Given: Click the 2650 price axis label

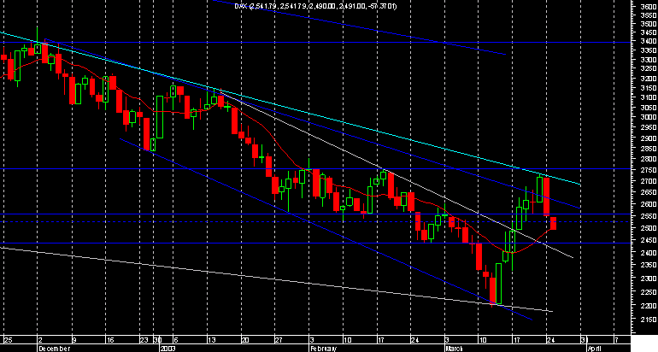Looking at the screenshot, I should coord(649,192).
